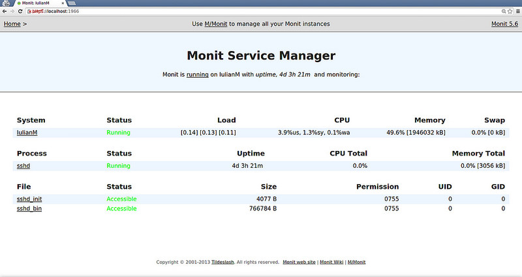Open the sshd process details
Screen dimensions: 522x277
coord(23,166)
